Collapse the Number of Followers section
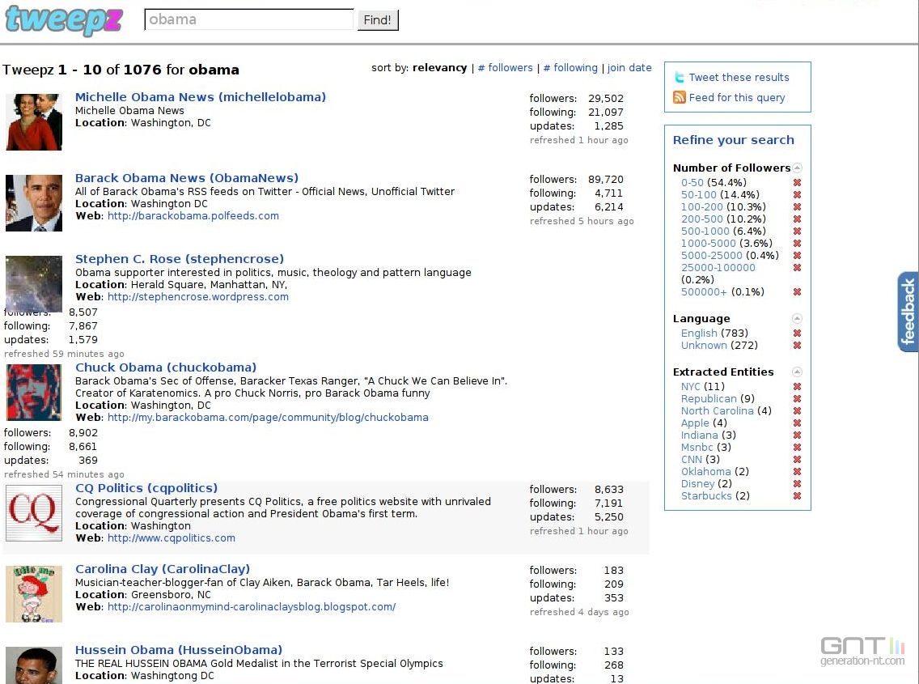 click(x=797, y=168)
